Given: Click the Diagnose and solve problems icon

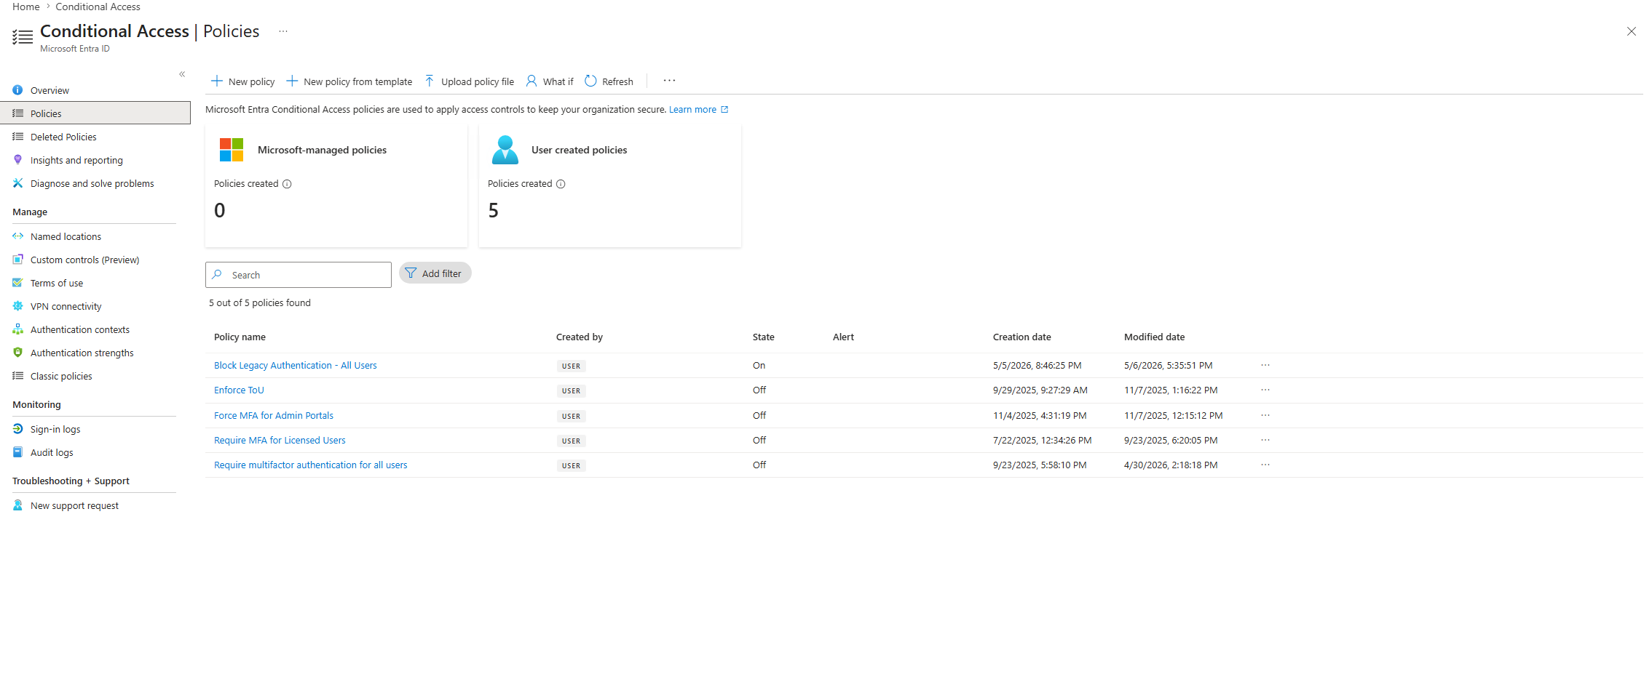Looking at the screenshot, I should [17, 183].
